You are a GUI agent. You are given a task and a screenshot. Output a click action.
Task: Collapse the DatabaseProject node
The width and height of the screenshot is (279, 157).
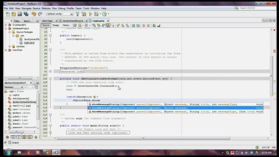coord(6,28)
